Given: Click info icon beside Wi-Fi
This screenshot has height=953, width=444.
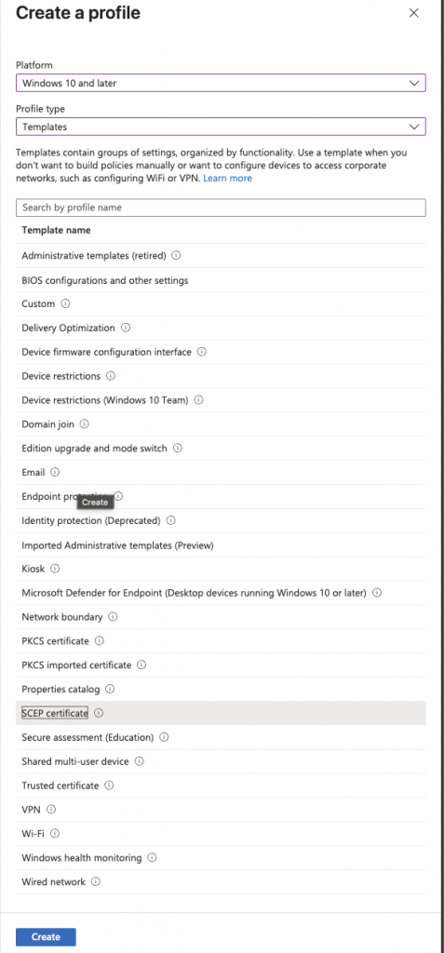Looking at the screenshot, I should [55, 833].
